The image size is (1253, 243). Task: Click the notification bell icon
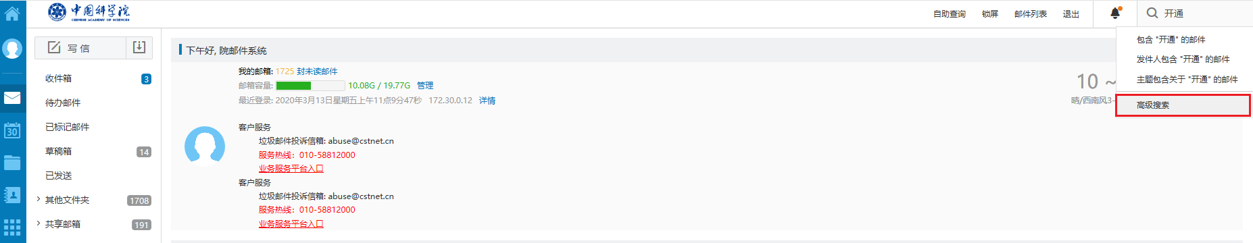click(1115, 13)
